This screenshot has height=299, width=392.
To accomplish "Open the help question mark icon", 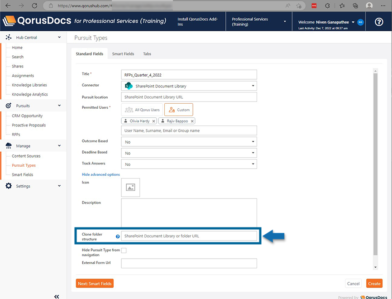I will [379, 22].
